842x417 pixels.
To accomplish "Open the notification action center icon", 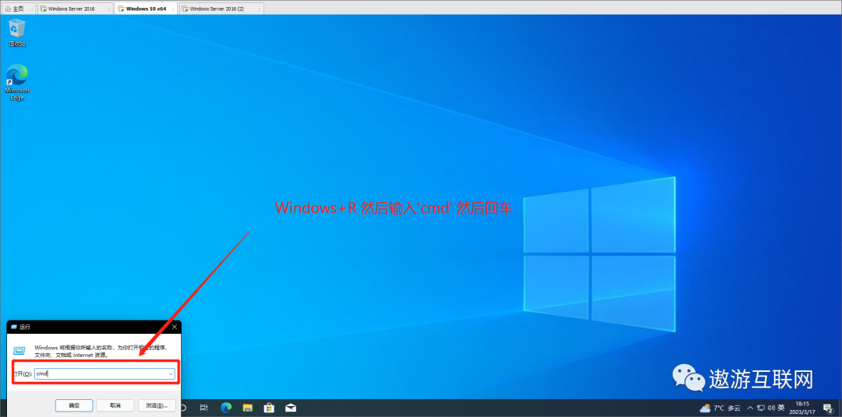I will tap(827, 408).
